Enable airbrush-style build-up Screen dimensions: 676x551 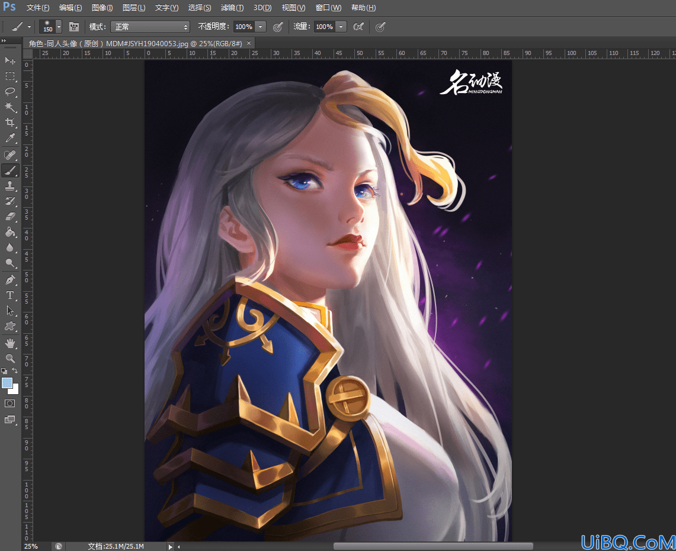[x=358, y=27]
